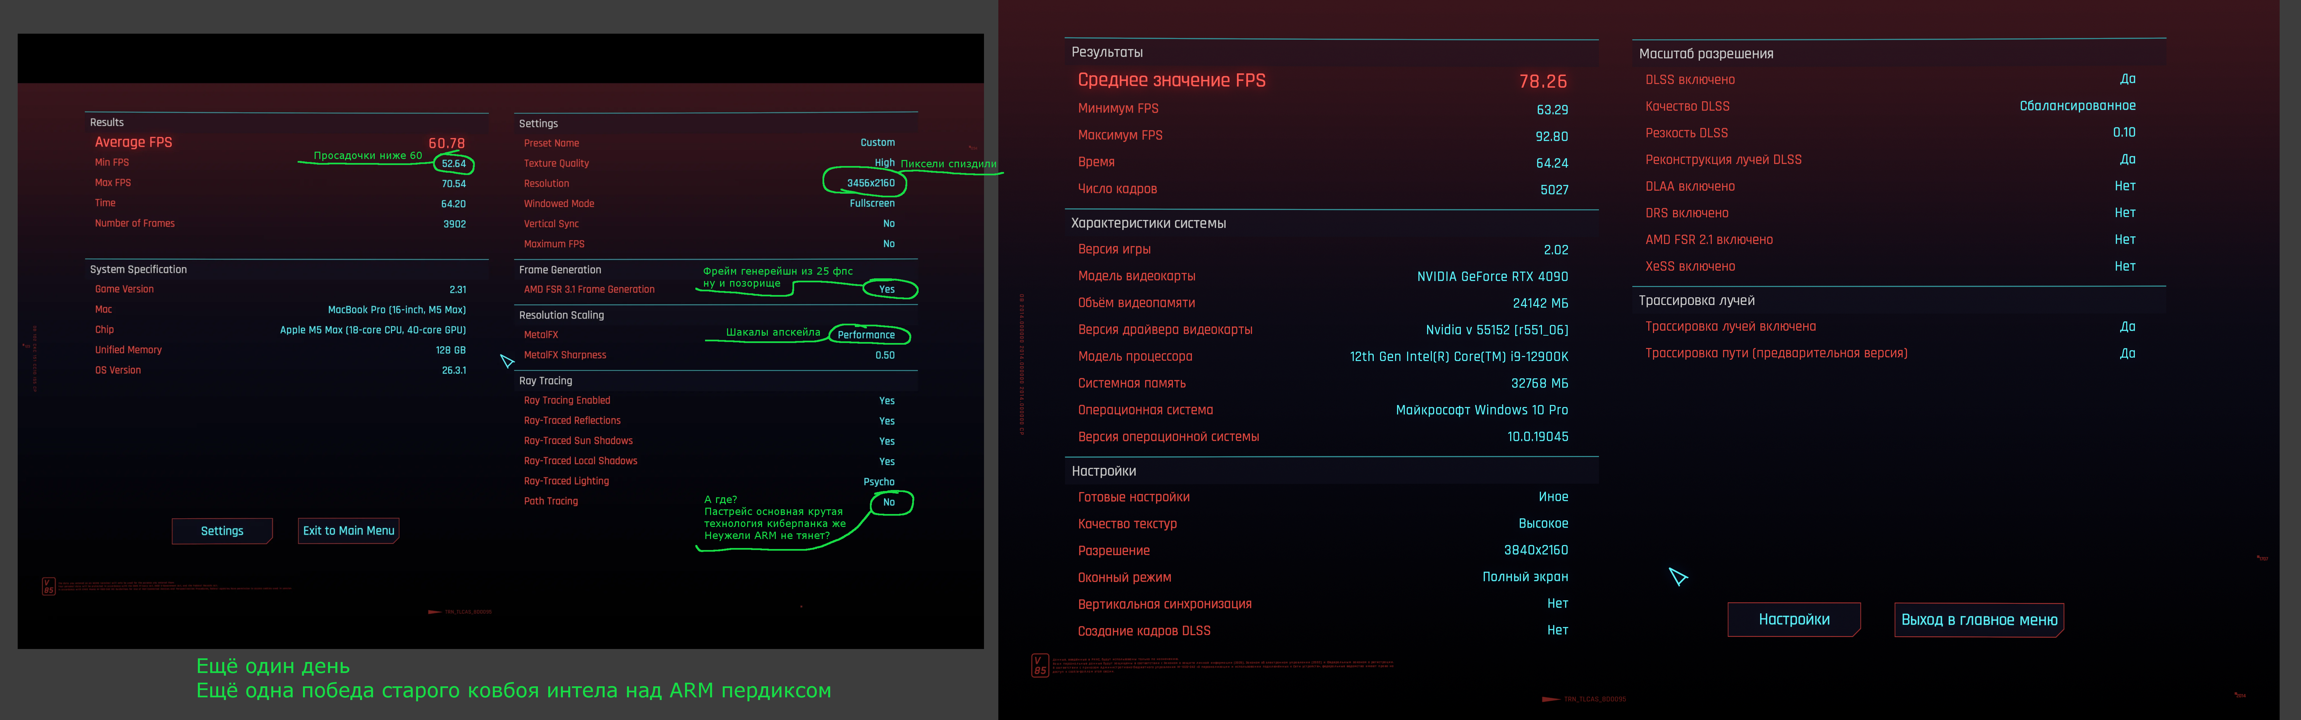Select the "Полный экран" value
Viewport: 2301px width, 720px height.
(1526, 577)
